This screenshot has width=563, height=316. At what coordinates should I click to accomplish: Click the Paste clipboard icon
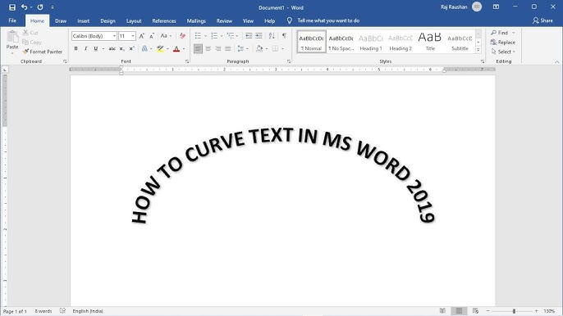coord(12,37)
